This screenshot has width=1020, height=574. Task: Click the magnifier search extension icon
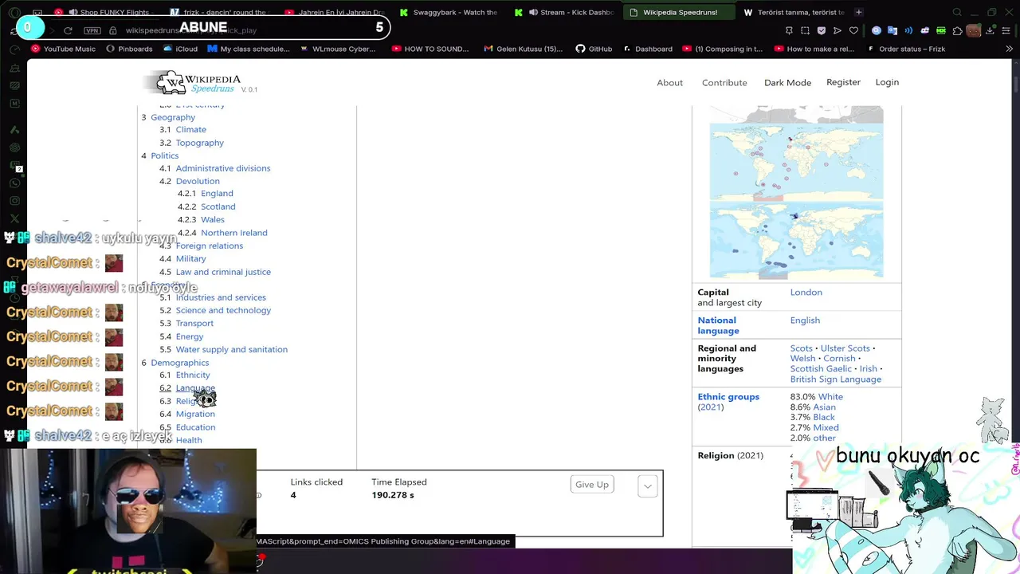point(877,30)
